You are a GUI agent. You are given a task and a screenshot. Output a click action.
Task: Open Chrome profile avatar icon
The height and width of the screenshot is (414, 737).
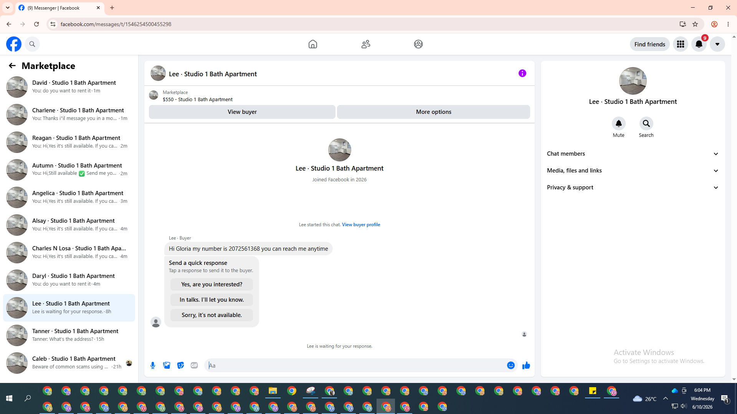714,24
